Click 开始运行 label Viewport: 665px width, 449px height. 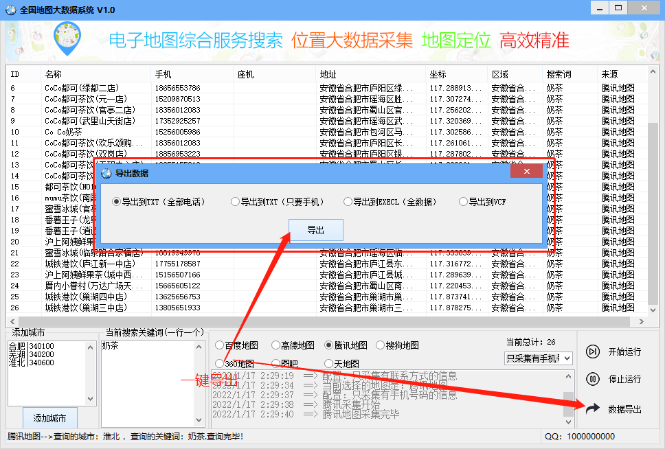click(x=624, y=352)
